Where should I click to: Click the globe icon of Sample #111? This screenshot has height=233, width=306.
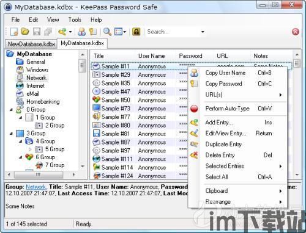(96, 159)
